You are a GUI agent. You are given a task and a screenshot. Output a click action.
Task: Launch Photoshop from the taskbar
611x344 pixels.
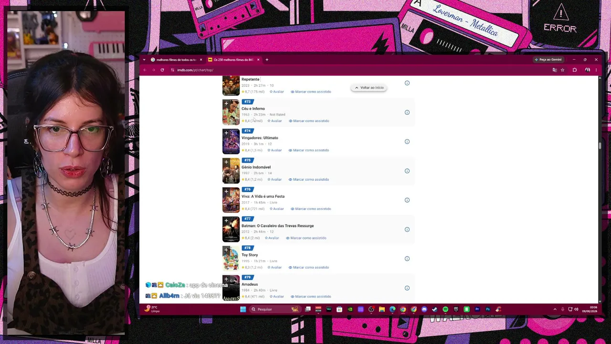pyautogui.click(x=487, y=309)
